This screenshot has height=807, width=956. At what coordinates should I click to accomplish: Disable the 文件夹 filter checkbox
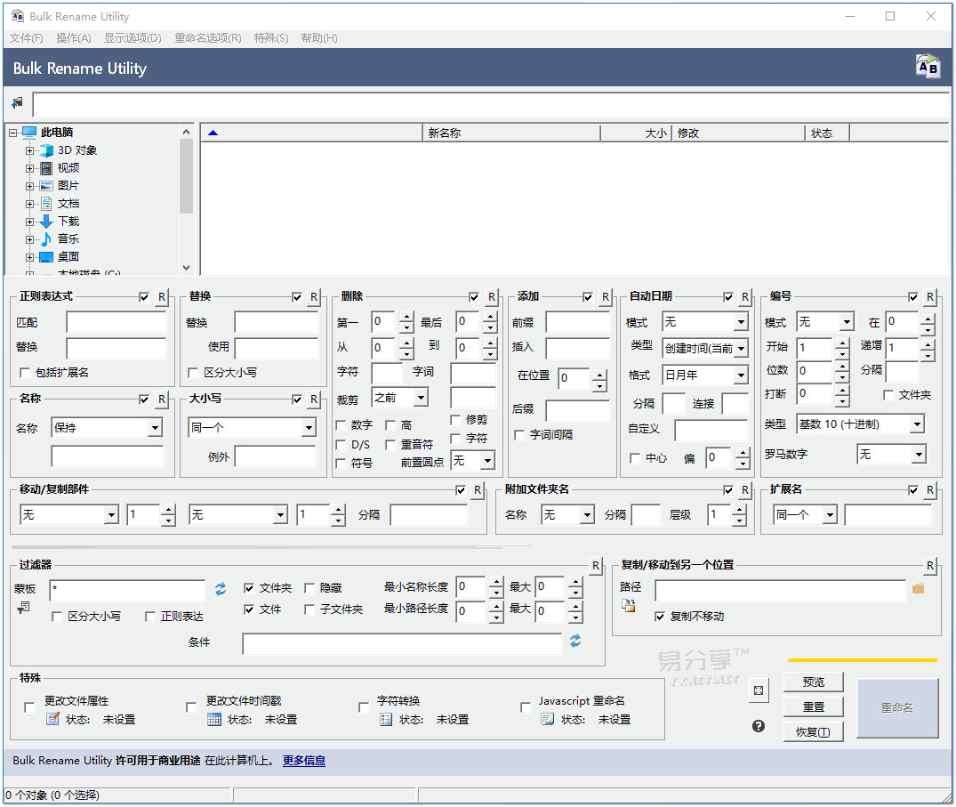249,587
